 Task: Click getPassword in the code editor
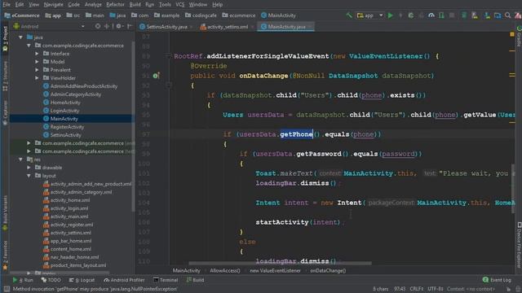tap(319, 154)
